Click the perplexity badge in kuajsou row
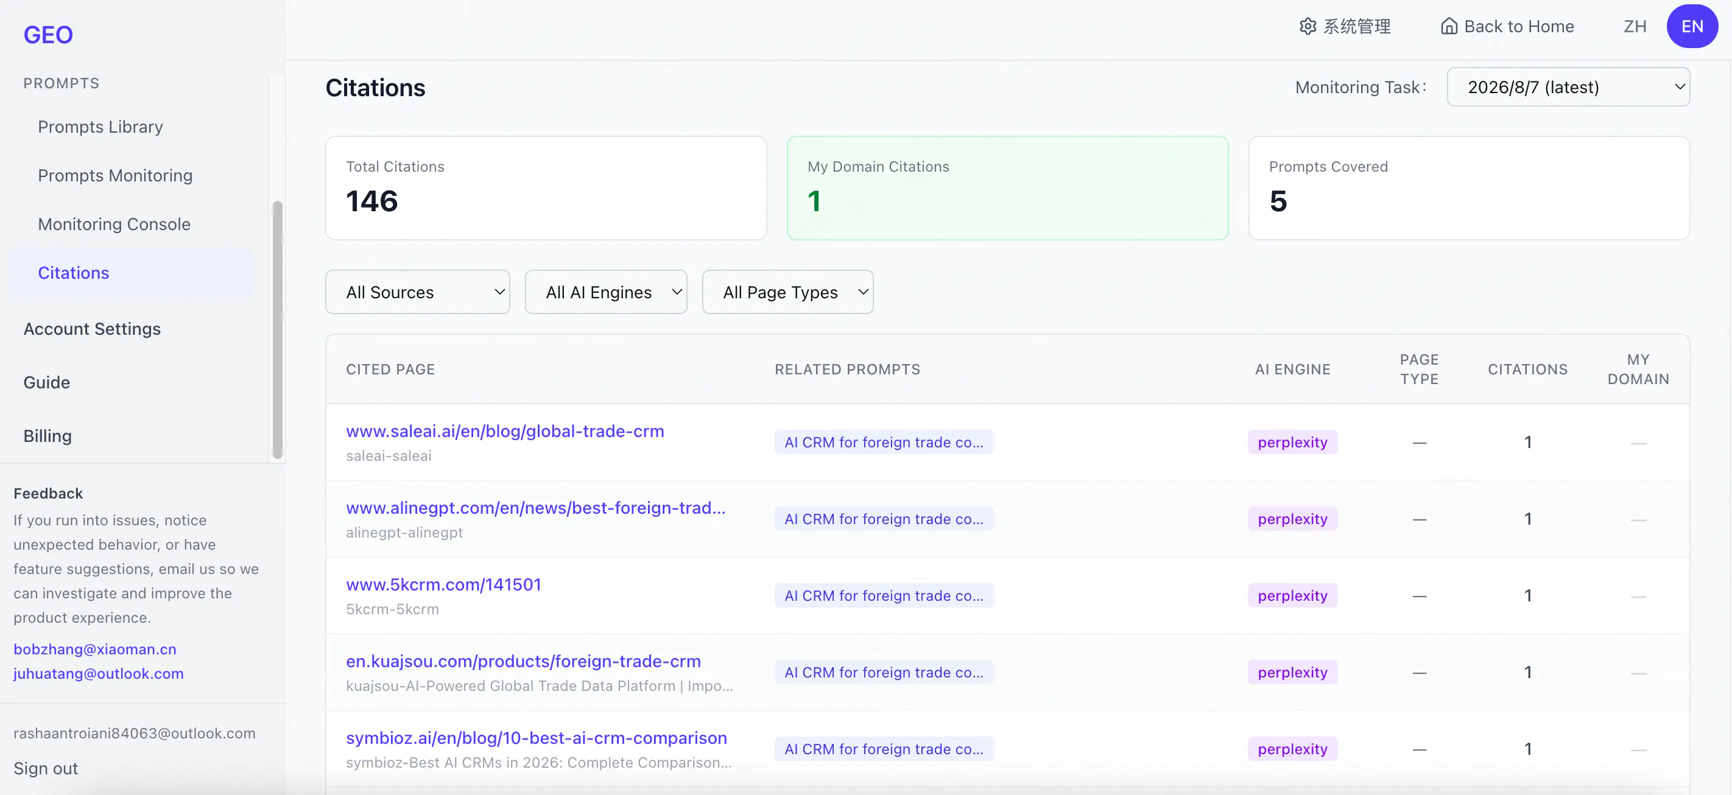 point(1292,672)
